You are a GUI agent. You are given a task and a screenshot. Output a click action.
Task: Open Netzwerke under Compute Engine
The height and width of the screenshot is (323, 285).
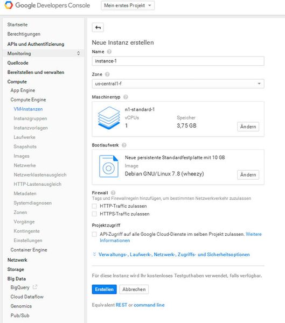(x=25, y=165)
